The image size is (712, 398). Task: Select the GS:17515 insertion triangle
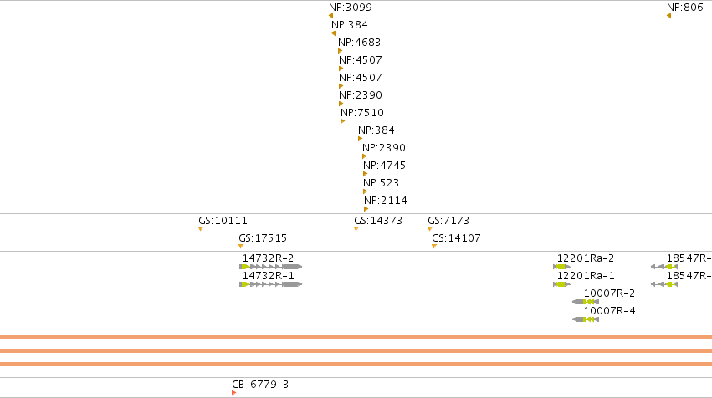[x=241, y=247]
